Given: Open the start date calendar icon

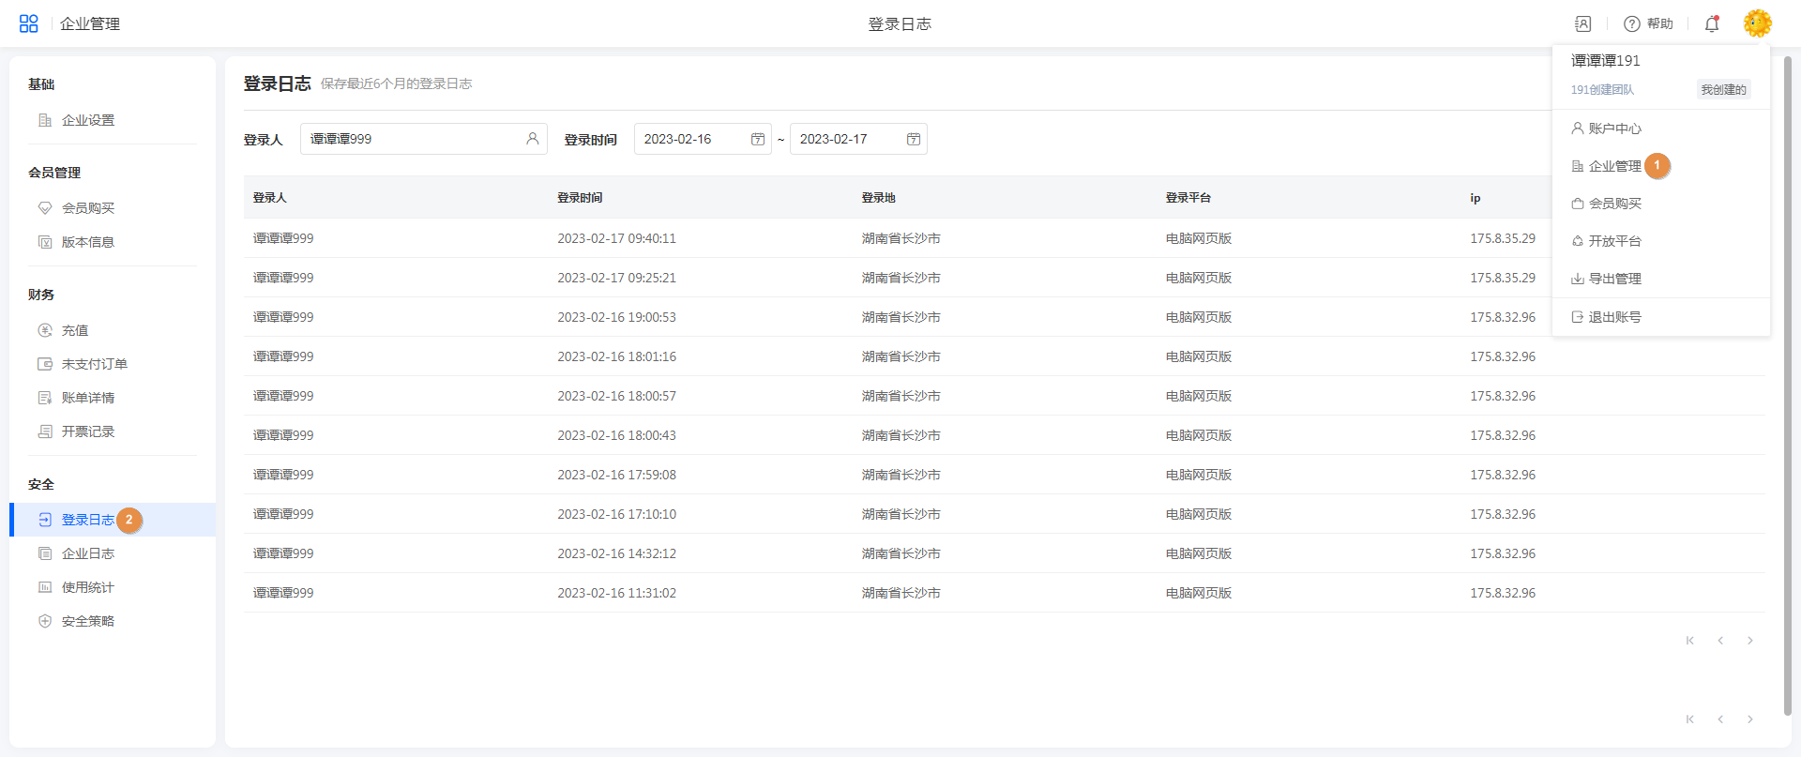Looking at the screenshot, I should point(758,139).
